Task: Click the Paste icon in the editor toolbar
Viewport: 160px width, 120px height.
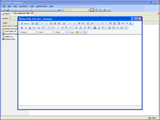Action: (x=51, y=23)
